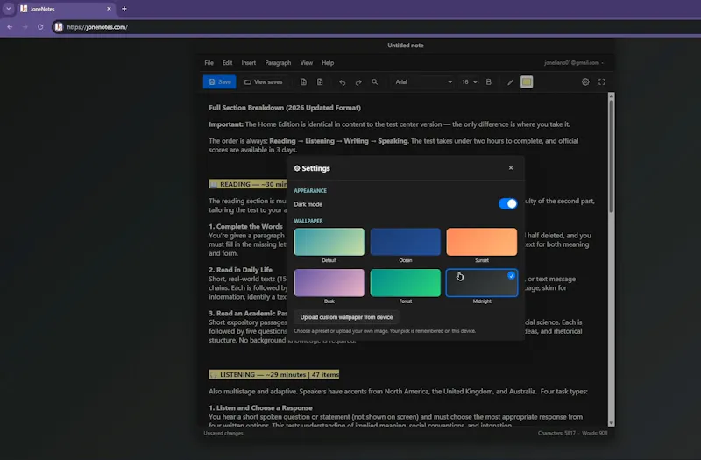This screenshot has height=460, width=701.
Task: Choose the Sunset wallpaper
Action: coord(481,242)
